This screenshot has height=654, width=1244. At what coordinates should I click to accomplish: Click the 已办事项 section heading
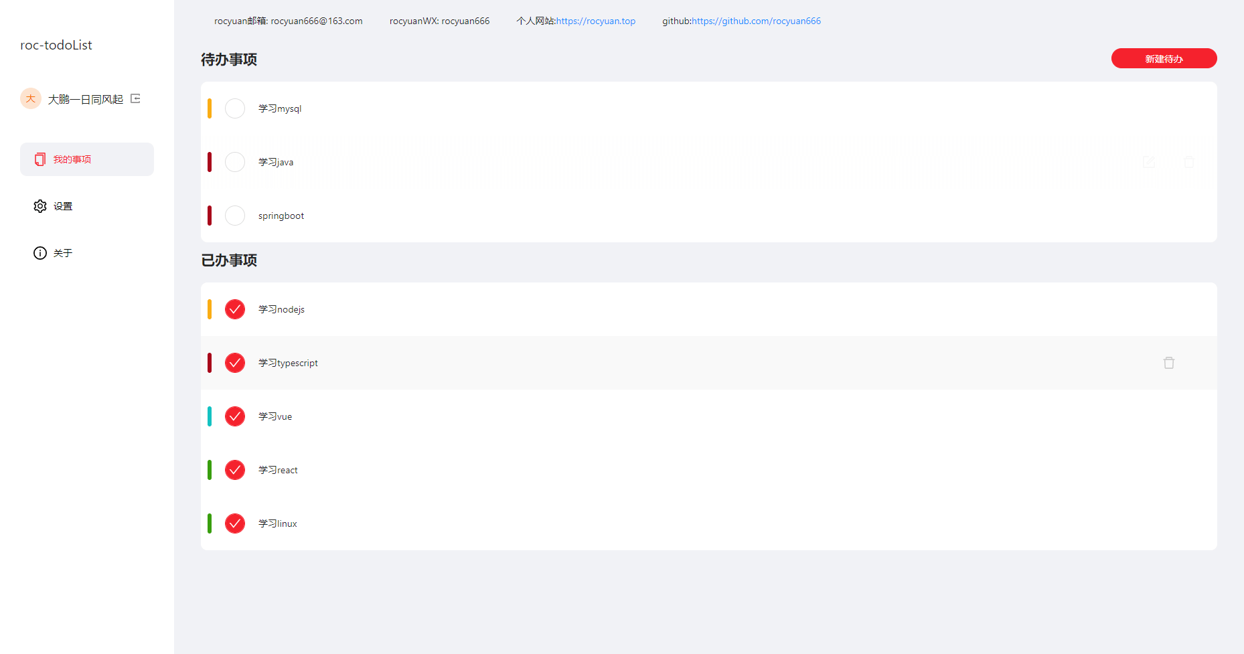point(229,260)
